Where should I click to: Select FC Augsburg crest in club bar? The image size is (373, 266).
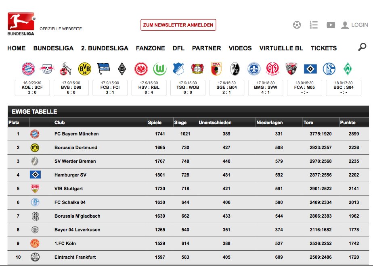coord(216,69)
